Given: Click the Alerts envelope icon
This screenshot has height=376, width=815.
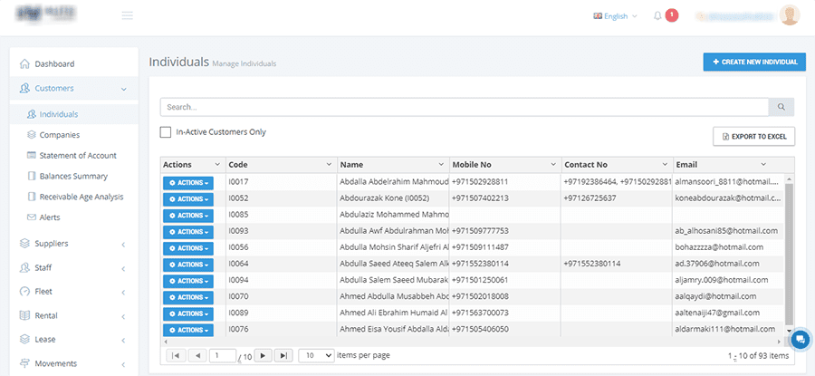Looking at the screenshot, I should (31, 217).
